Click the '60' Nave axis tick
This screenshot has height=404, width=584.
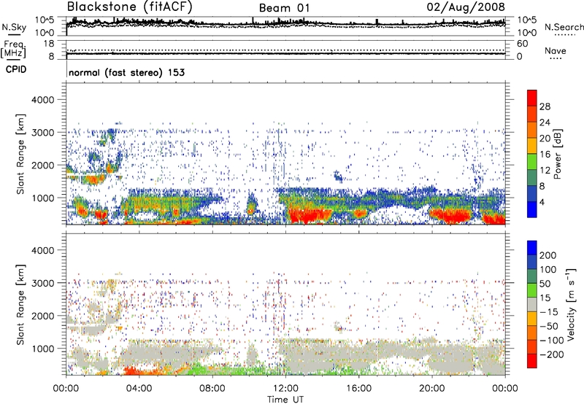(x=522, y=44)
